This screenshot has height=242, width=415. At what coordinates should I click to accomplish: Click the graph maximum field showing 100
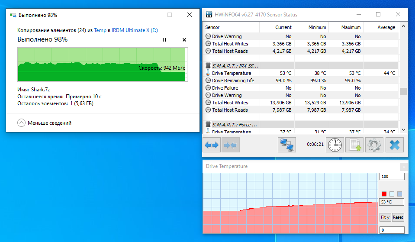pos(392,176)
